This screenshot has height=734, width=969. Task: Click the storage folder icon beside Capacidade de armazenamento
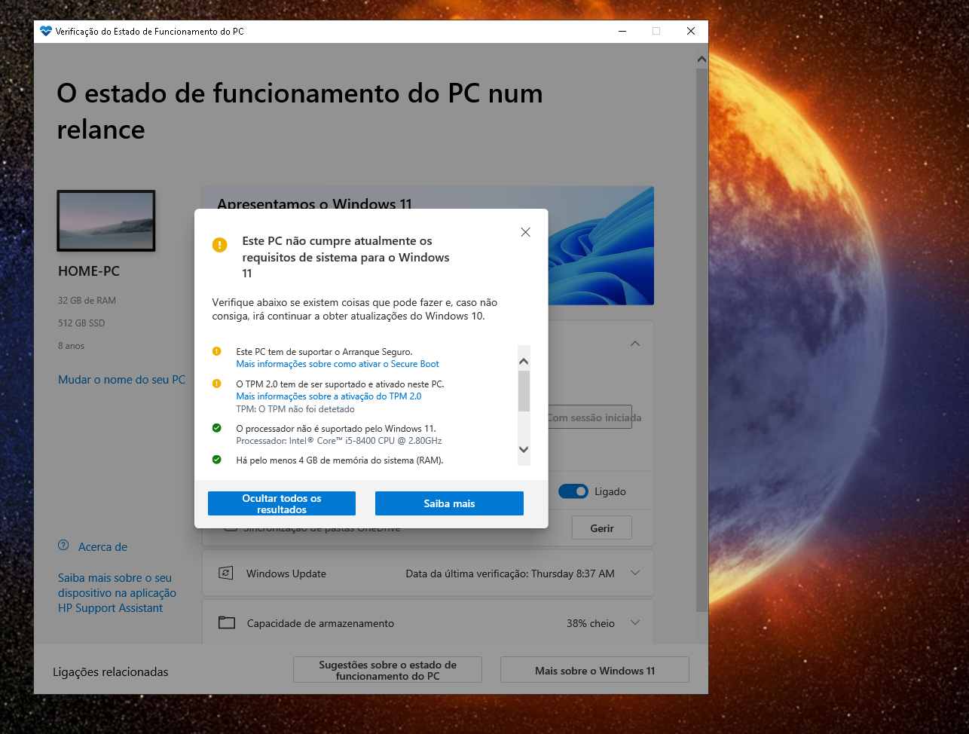227,622
